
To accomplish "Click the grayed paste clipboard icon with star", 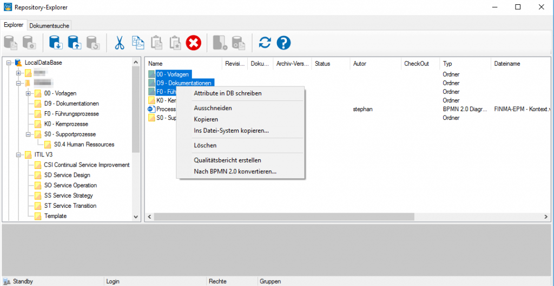I will (x=175, y=43).
